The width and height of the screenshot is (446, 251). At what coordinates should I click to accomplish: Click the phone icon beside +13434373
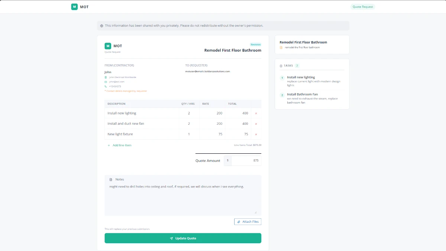click(x=106, y=86)
